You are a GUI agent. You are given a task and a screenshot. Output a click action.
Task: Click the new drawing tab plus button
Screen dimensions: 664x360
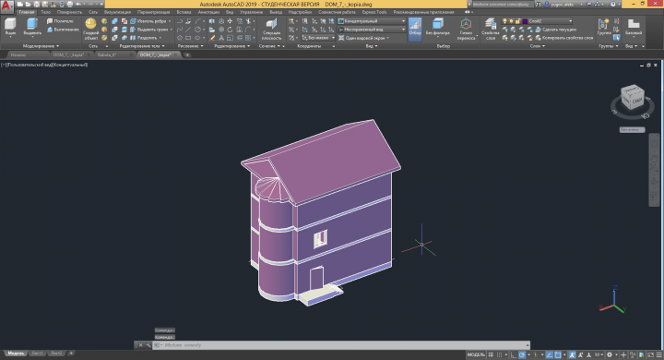pyautogui.click(x=187, y=54)
